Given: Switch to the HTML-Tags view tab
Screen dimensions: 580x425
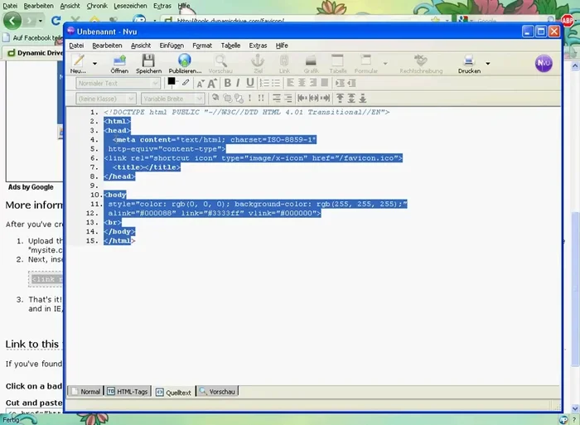Looking at the screenshot, I should click(x=128, y=391).
